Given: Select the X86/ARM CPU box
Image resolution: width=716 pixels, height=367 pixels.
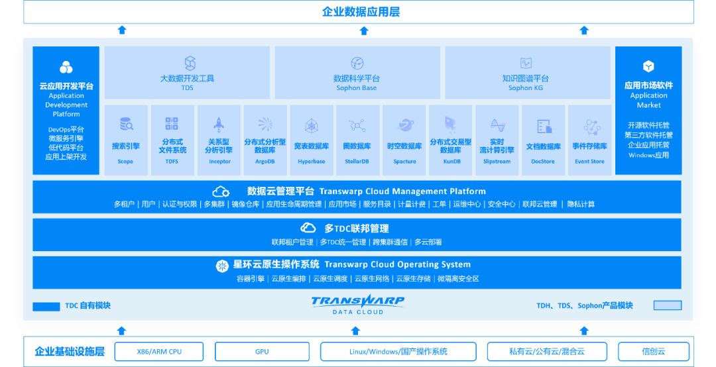Looking at the screenshot, I should pyautogui.click(x=159, y=352).
